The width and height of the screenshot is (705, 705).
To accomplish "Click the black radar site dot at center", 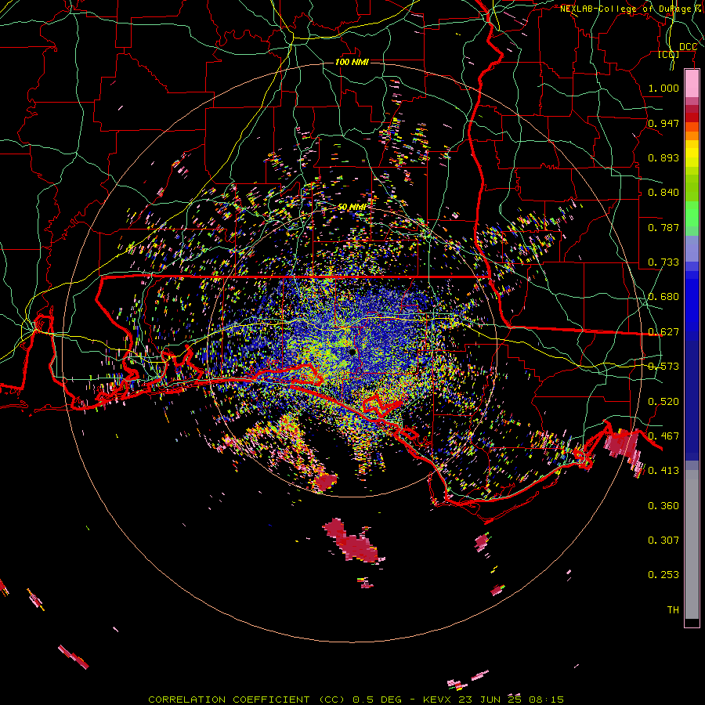I will pyautogui.click(x=352, y=352).
